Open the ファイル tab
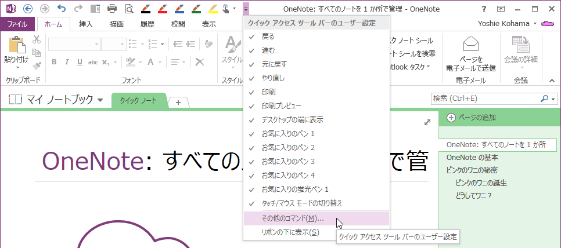This screenshot has height=248, width=561. click(x=17, y=24)
